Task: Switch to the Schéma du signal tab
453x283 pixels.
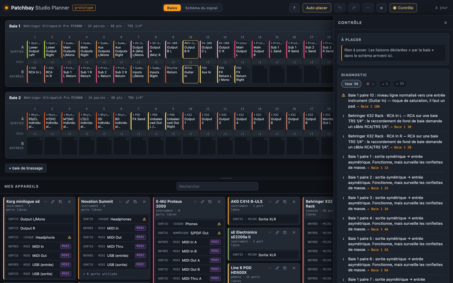Action: [x=201, y=8]
